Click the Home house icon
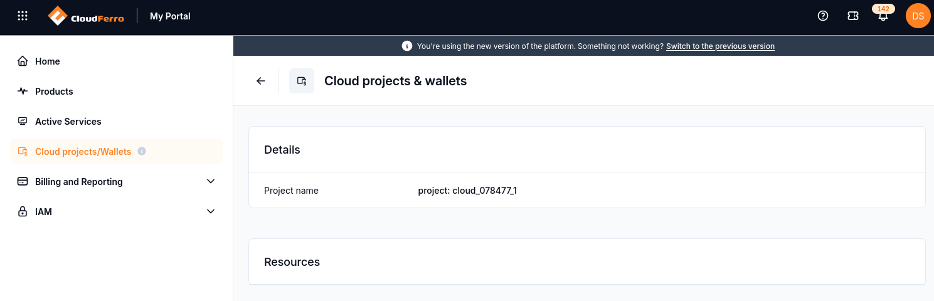The image size is (934, 301). 23,61
